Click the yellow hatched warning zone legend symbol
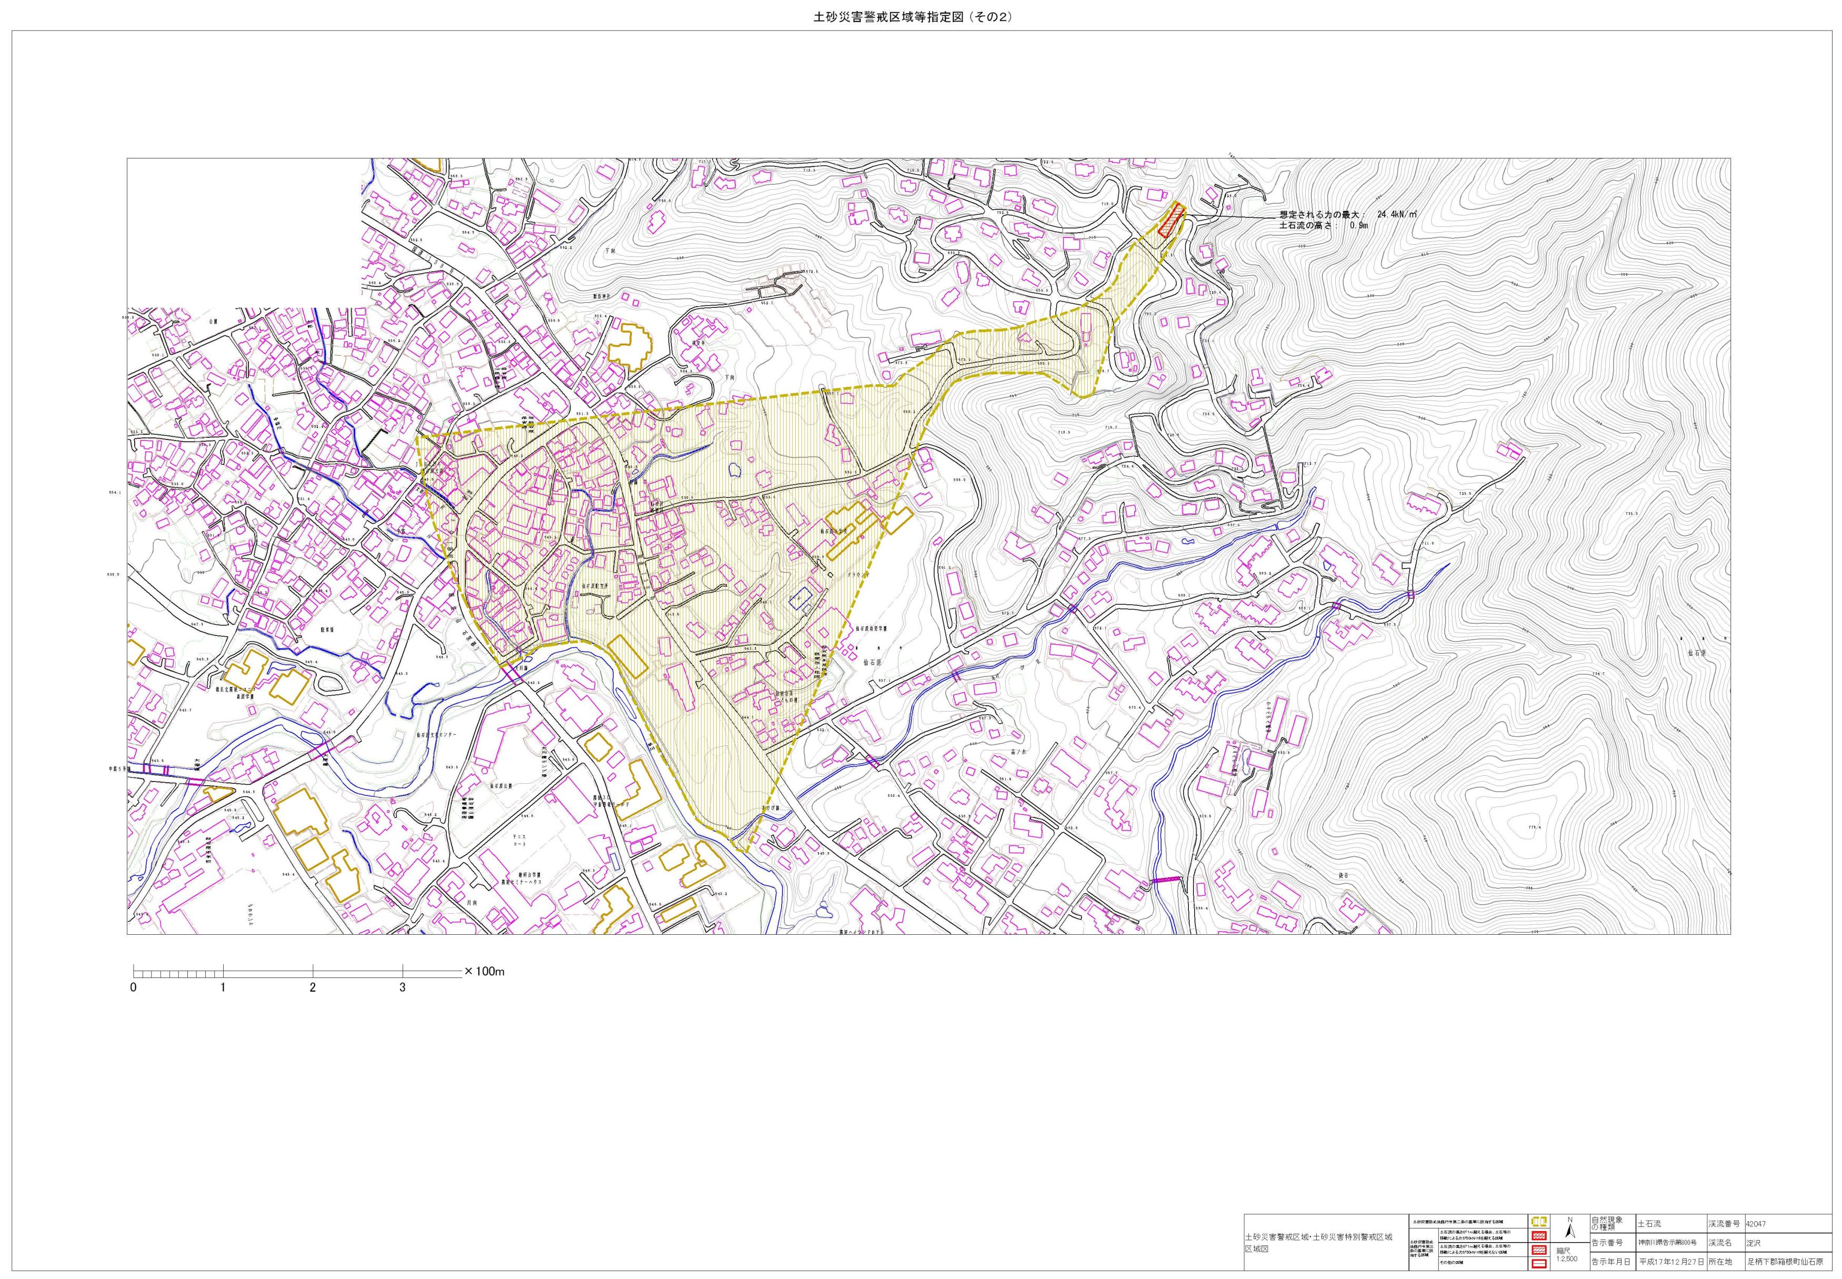Viewport: 1842px width, 1279px height. point(1538,1221)
